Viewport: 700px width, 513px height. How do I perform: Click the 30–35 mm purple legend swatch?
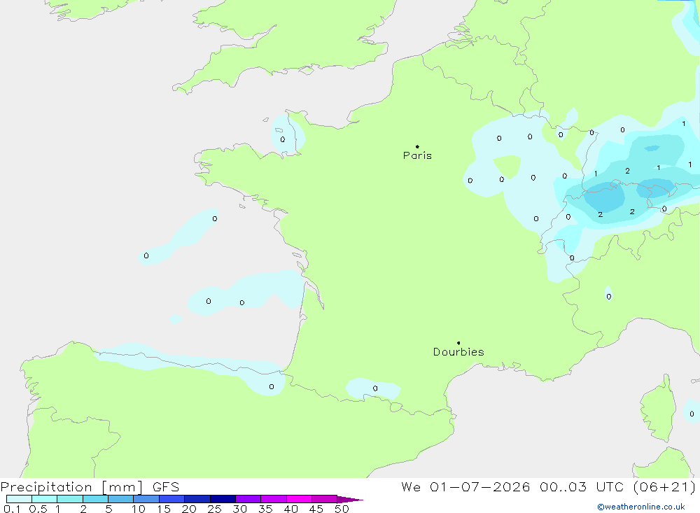point(248,499)
